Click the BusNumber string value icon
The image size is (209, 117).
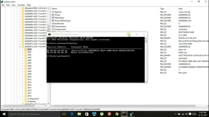coord(53,23)
